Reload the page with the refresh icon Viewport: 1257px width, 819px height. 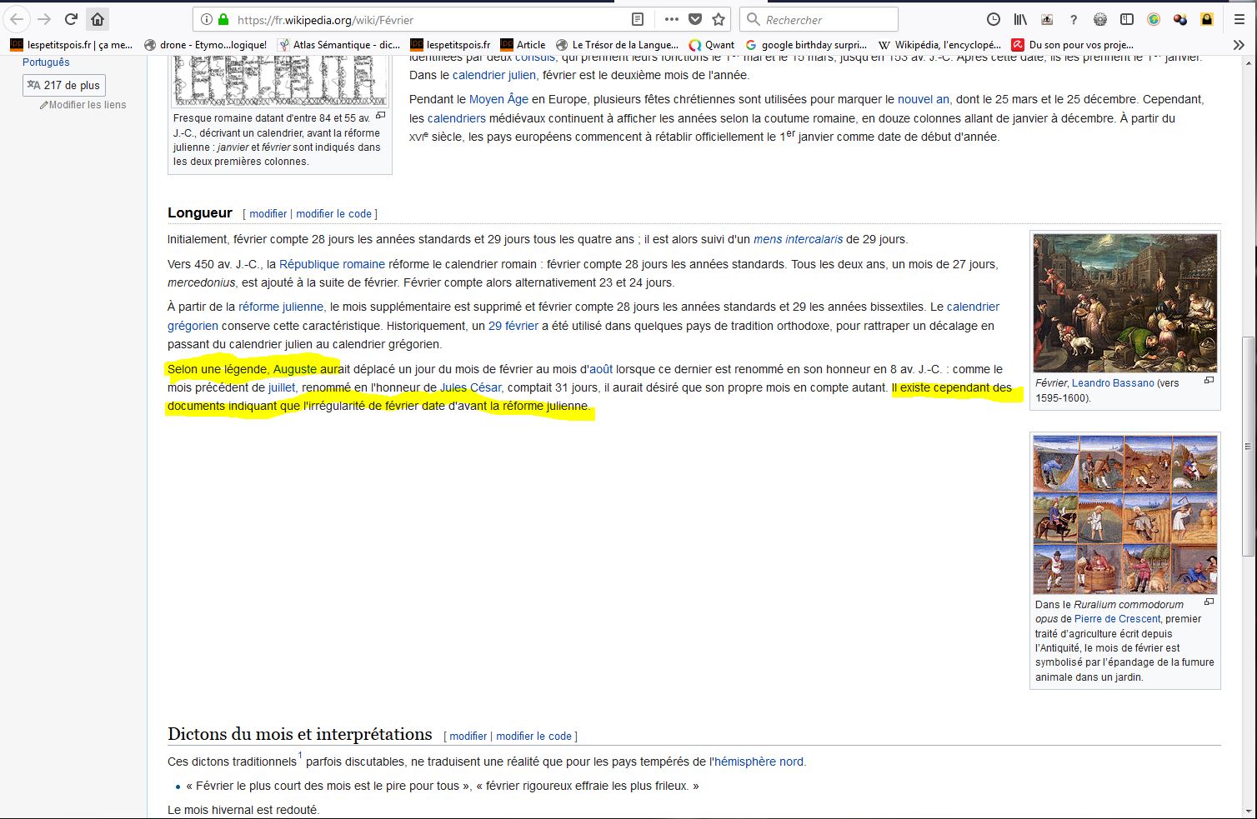(71, 19)
